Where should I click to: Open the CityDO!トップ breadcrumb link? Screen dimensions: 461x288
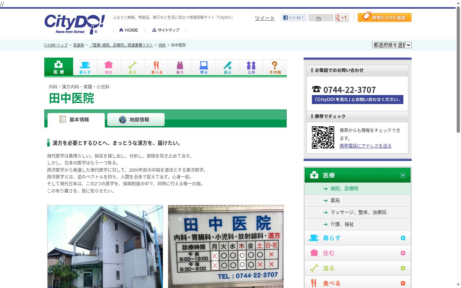click(x=56, y=45)
